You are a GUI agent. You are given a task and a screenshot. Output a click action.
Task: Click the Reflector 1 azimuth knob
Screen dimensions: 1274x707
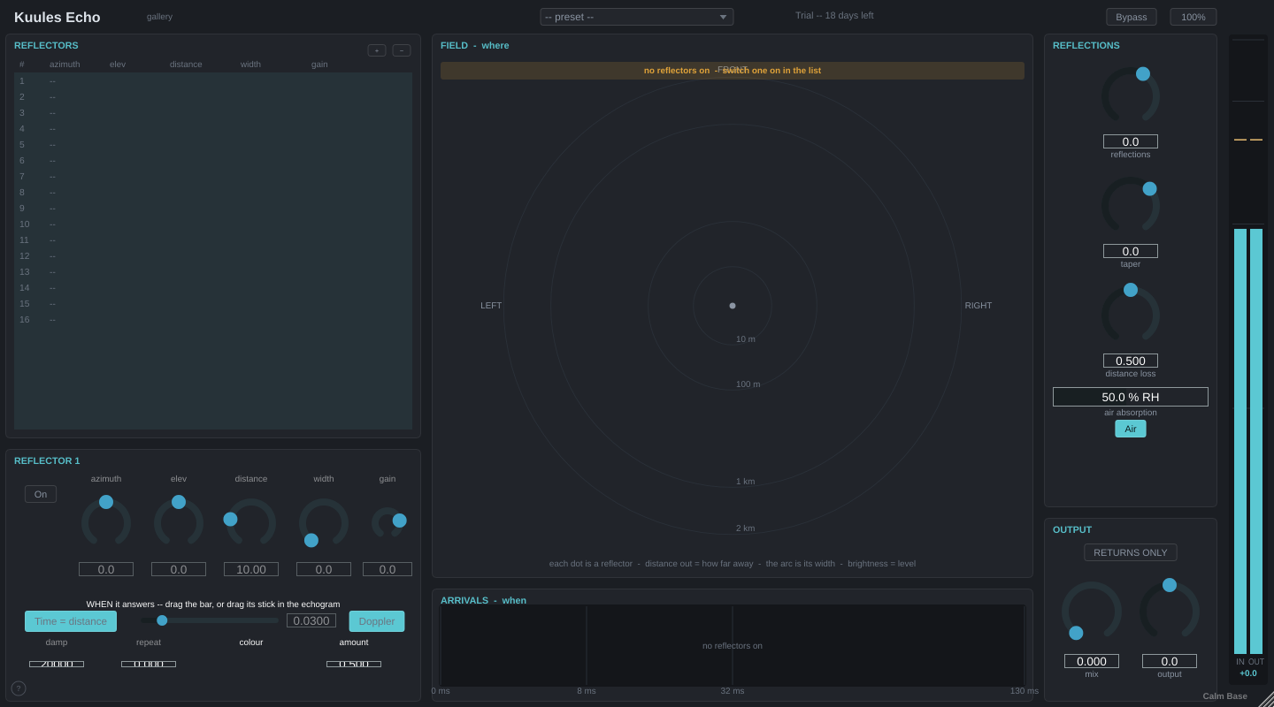coord(106,522)
